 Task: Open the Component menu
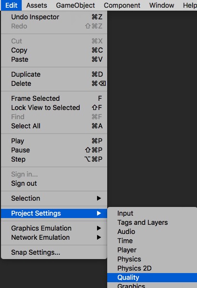122,5
